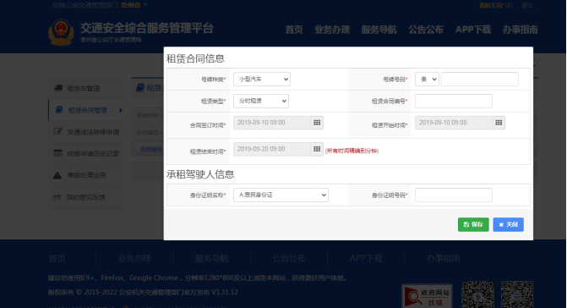Click the 号牌号码 text field
This screenshot has width=567, height=308.
click(479, 80)
